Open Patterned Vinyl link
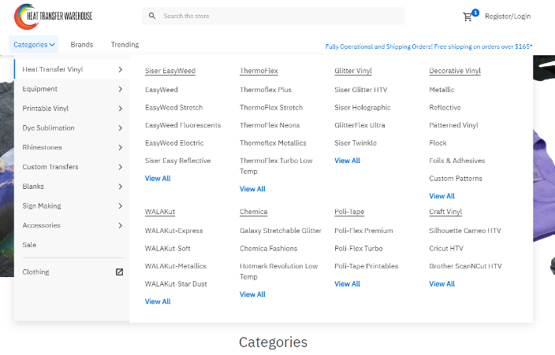The width and height of the screenshot is (555, 355). [453, 125]
